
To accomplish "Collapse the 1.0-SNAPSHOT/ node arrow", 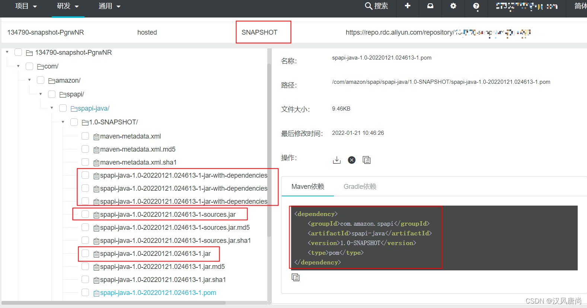I will pos(63,122).
